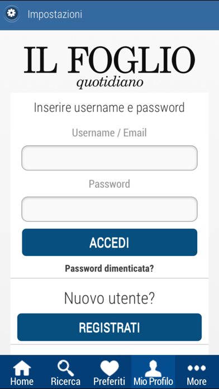Screen dimensions: 219x389
Task: Tap the Home house icon
Action: point(22,368)
